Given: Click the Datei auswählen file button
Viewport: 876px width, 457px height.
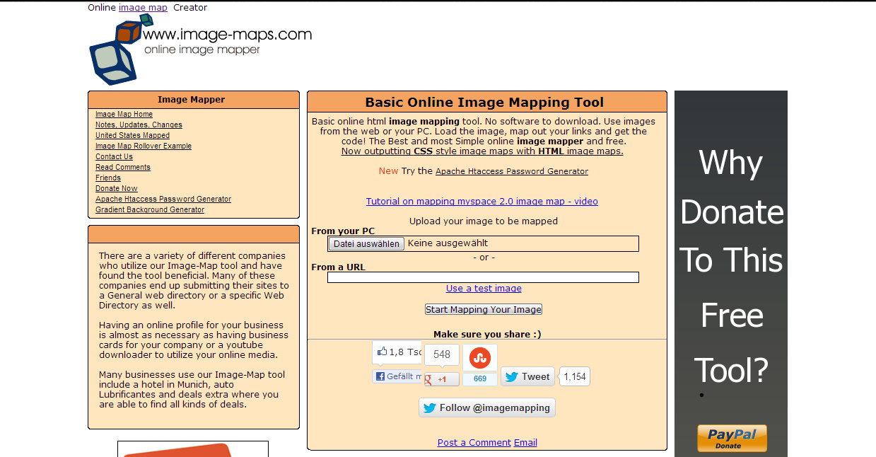Looking at the screenshot, I should [366, 244].
